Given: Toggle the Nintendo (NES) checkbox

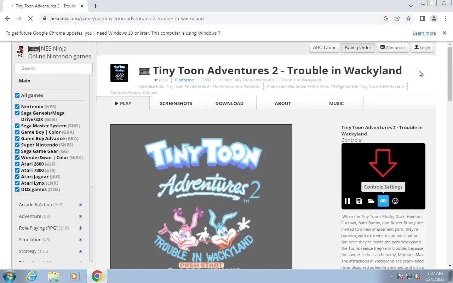Looking at the screenshot, I should pos(17,106).
